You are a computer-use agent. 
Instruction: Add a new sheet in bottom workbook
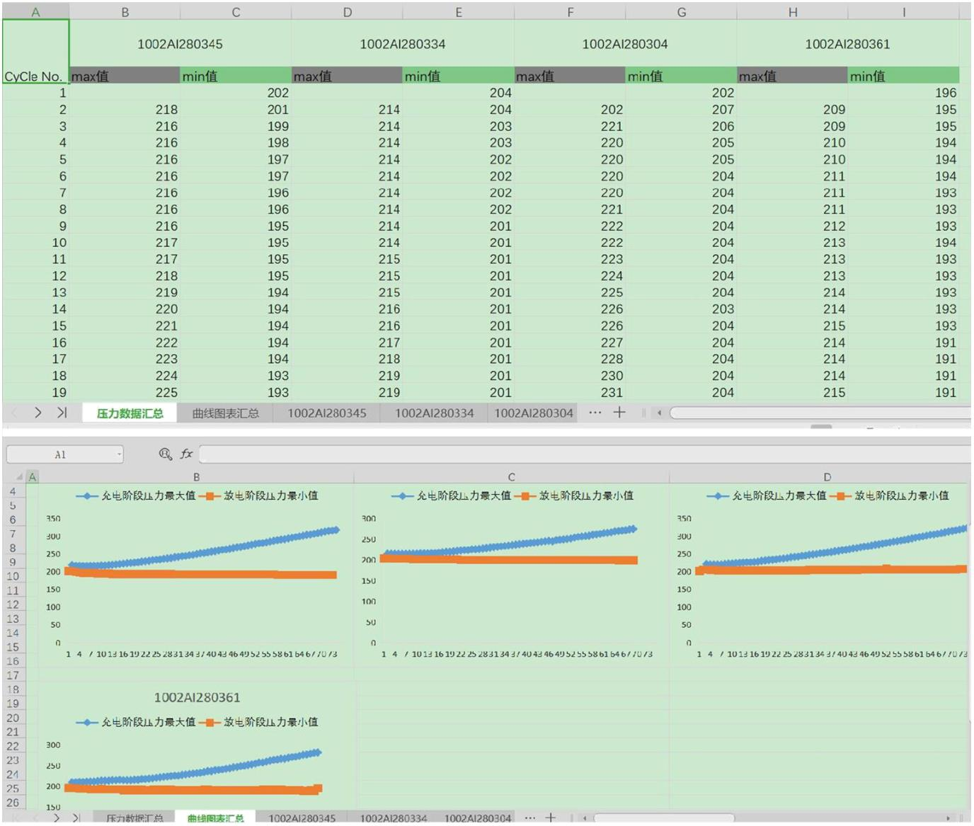550,818
